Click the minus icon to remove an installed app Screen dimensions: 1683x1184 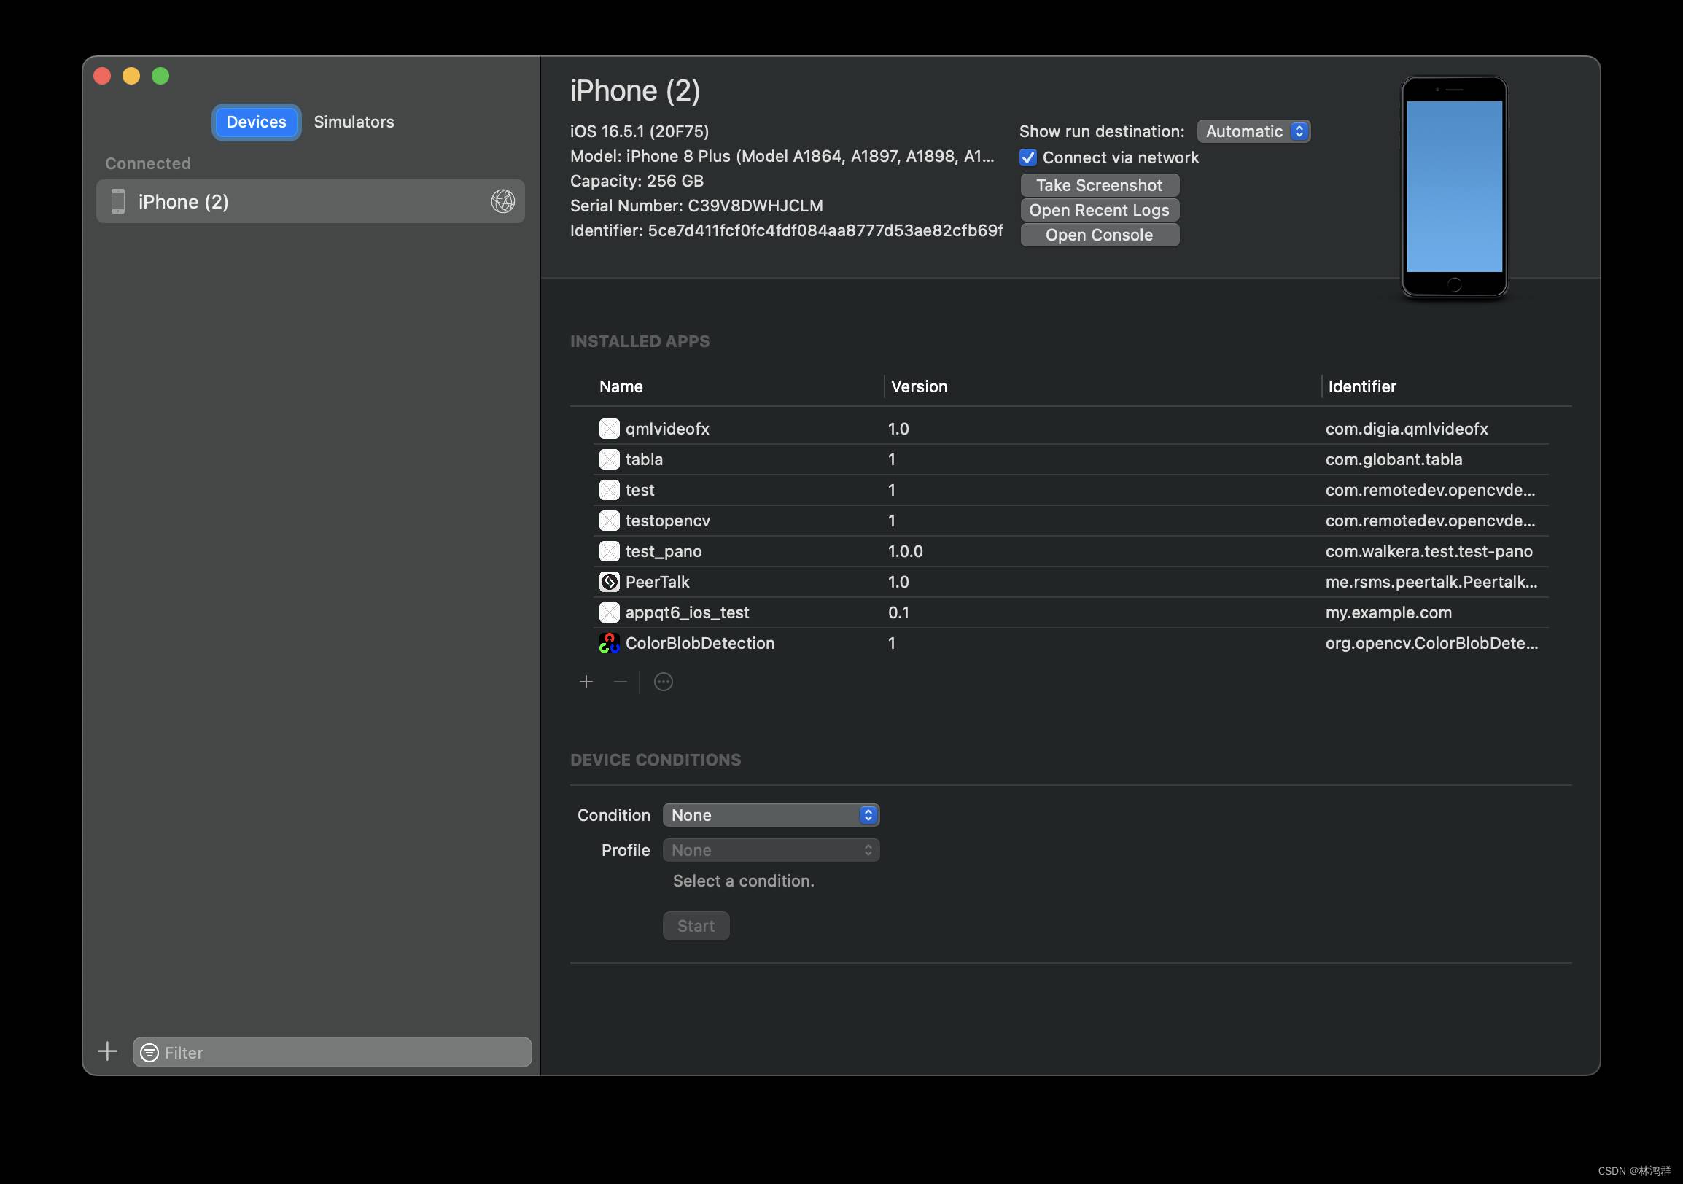click(620, 682)
